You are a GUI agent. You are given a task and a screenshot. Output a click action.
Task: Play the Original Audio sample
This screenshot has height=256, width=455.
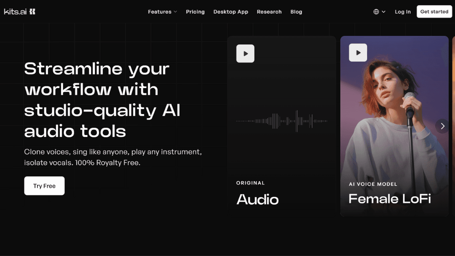(x=245, y=53)
